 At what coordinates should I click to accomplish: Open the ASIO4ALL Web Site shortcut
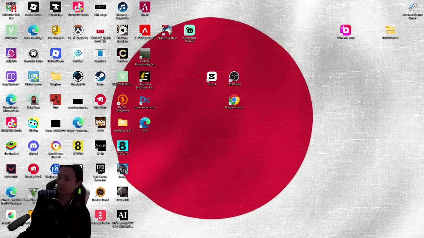(11, 7)
